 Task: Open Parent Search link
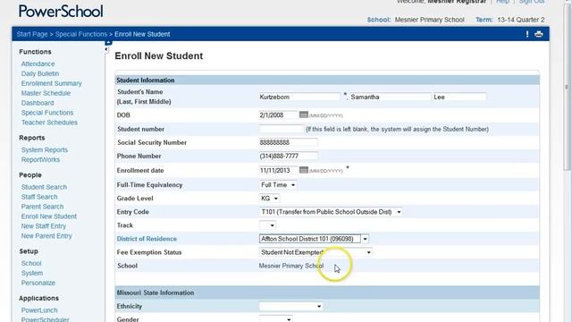[x=42, y=207]
